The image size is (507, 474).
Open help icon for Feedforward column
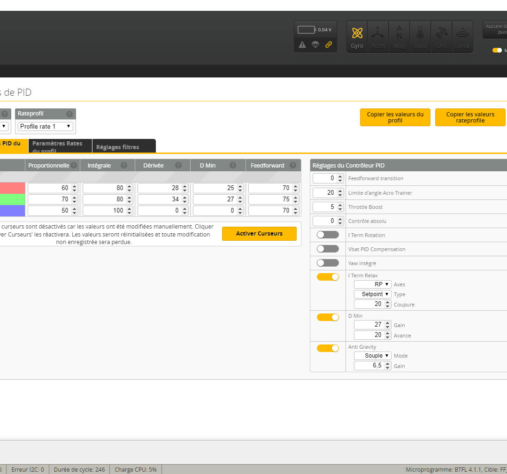pyautogui.click(x=293, y=165)
